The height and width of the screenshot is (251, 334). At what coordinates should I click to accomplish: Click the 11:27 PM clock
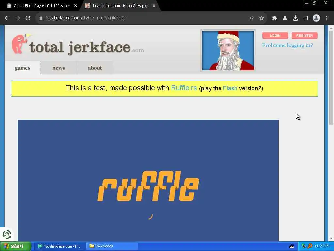coord(322,246)
